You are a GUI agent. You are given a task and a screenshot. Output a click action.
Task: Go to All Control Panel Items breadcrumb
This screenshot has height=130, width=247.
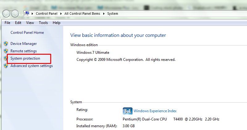click(82, 14)
